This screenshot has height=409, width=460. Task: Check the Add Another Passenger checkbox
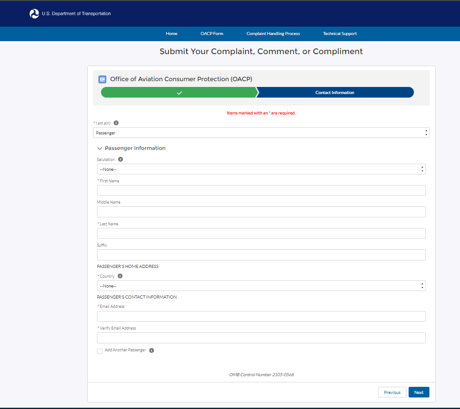[x=100, y=351]
